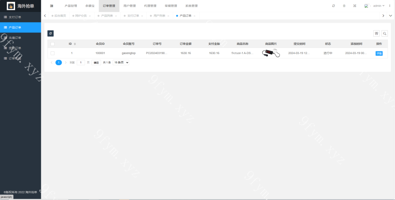The height and width of the screenshot is (200, 395).
Task: Click the 进行中 status cell
Action: click(328, 53)
